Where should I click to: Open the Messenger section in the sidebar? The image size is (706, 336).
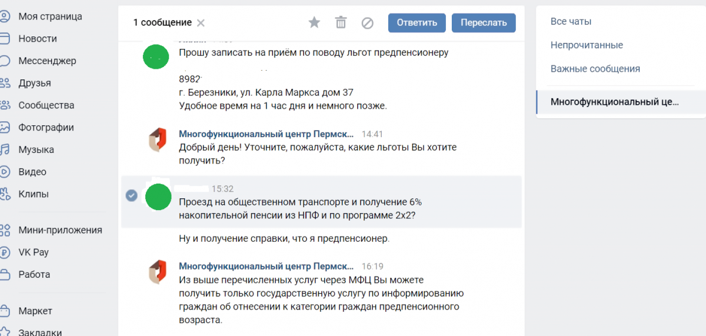coord(47,61)
